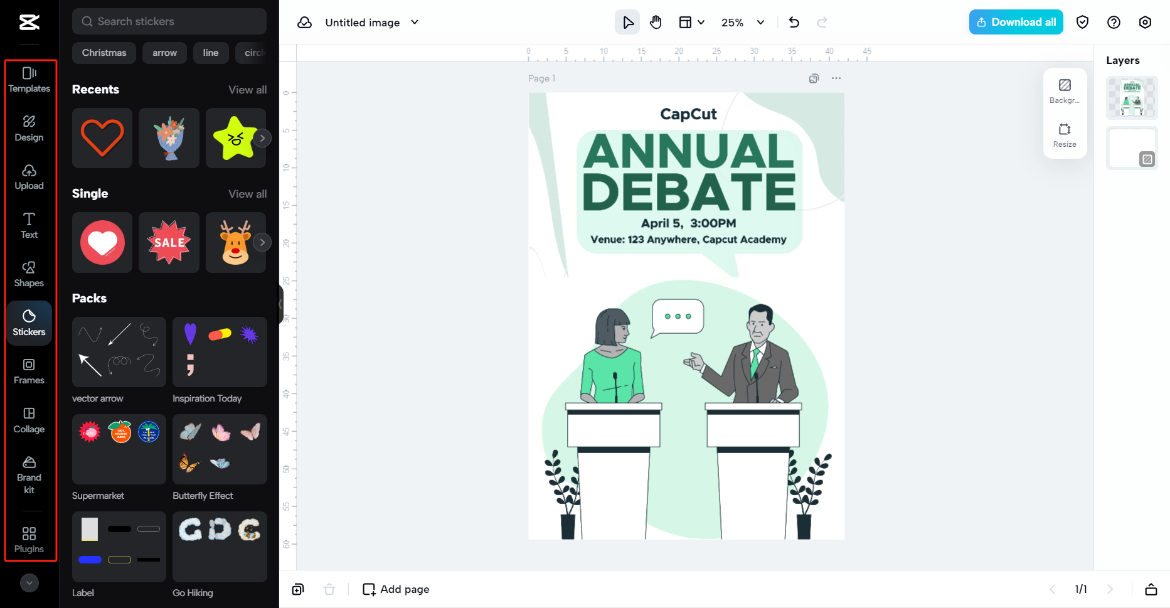Click the April 5, 3:00PM text
This screenshot has width=1170, height=608.
pos(688,223)
